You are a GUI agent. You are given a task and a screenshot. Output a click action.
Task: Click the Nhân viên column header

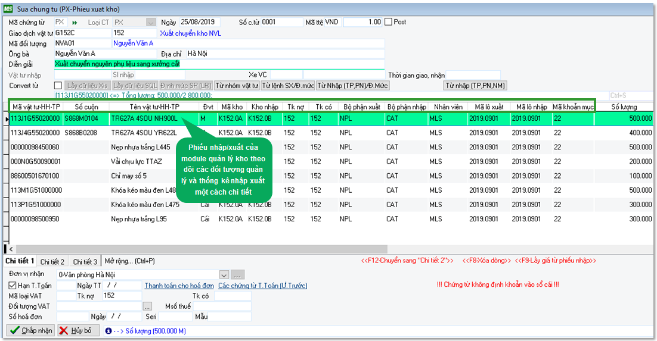click(448, 107)
